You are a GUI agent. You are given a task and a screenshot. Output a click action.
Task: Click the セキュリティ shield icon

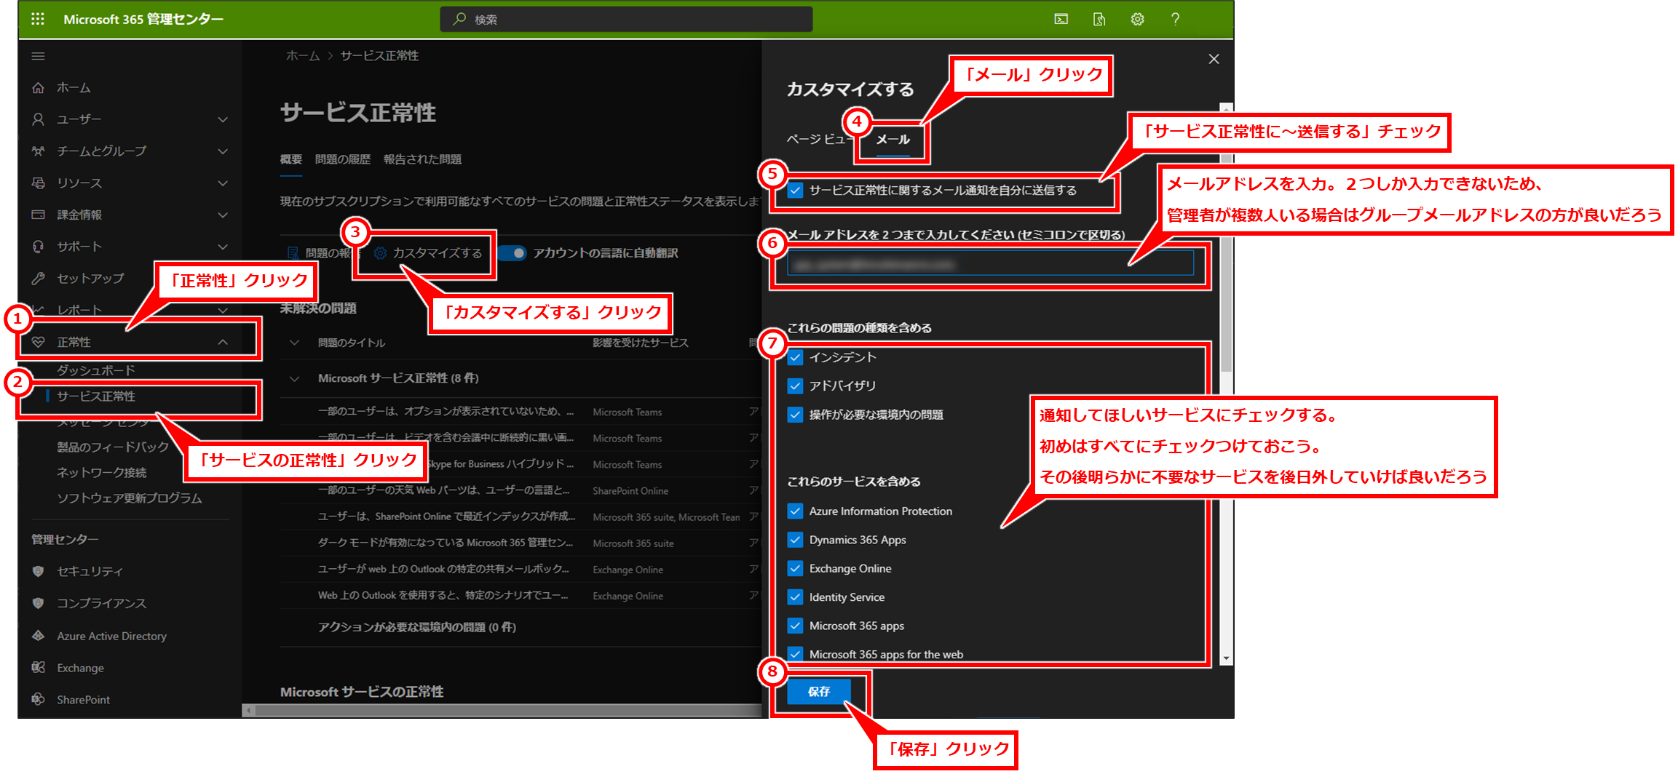click(39, 571)
